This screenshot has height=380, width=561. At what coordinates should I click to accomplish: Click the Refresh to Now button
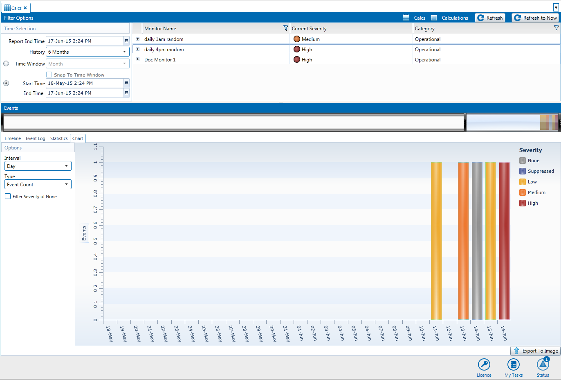[535, 18]
